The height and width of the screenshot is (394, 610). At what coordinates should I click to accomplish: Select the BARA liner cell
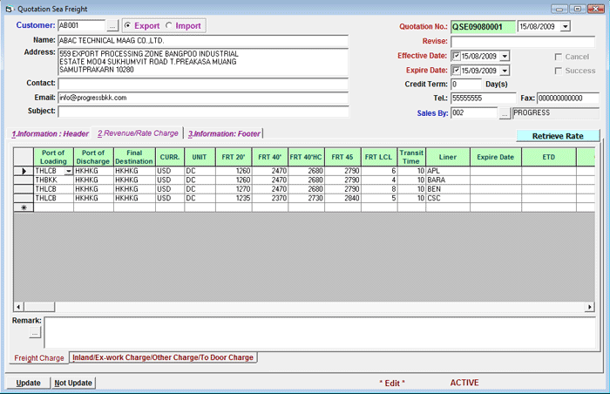tap(448, 180)
